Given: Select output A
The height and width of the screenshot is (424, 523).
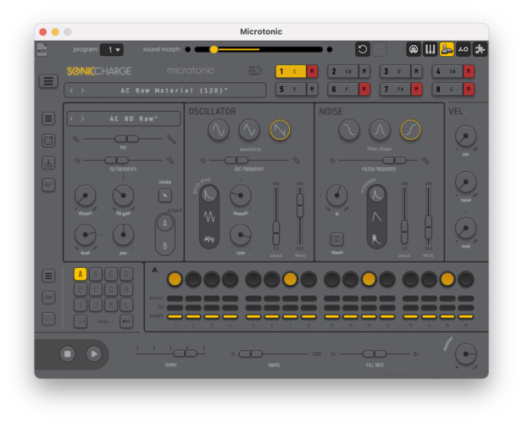Looking at the screenshot, I should (x=164, y=223).
